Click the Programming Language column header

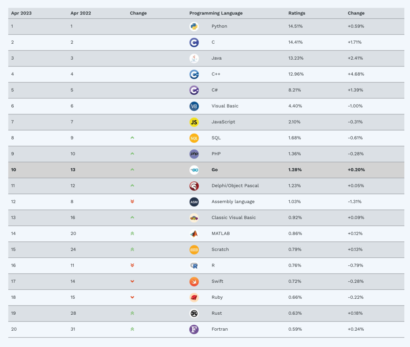point(216,13)
